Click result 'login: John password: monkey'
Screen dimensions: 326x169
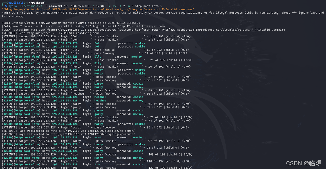pos(73,43)
